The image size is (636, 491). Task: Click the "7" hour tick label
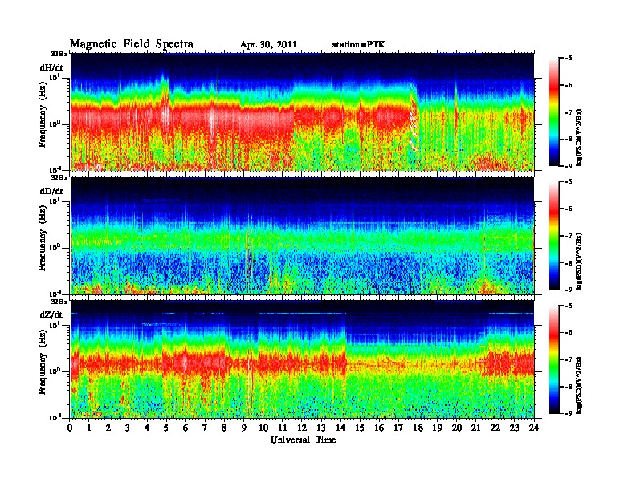coord(205,428)
